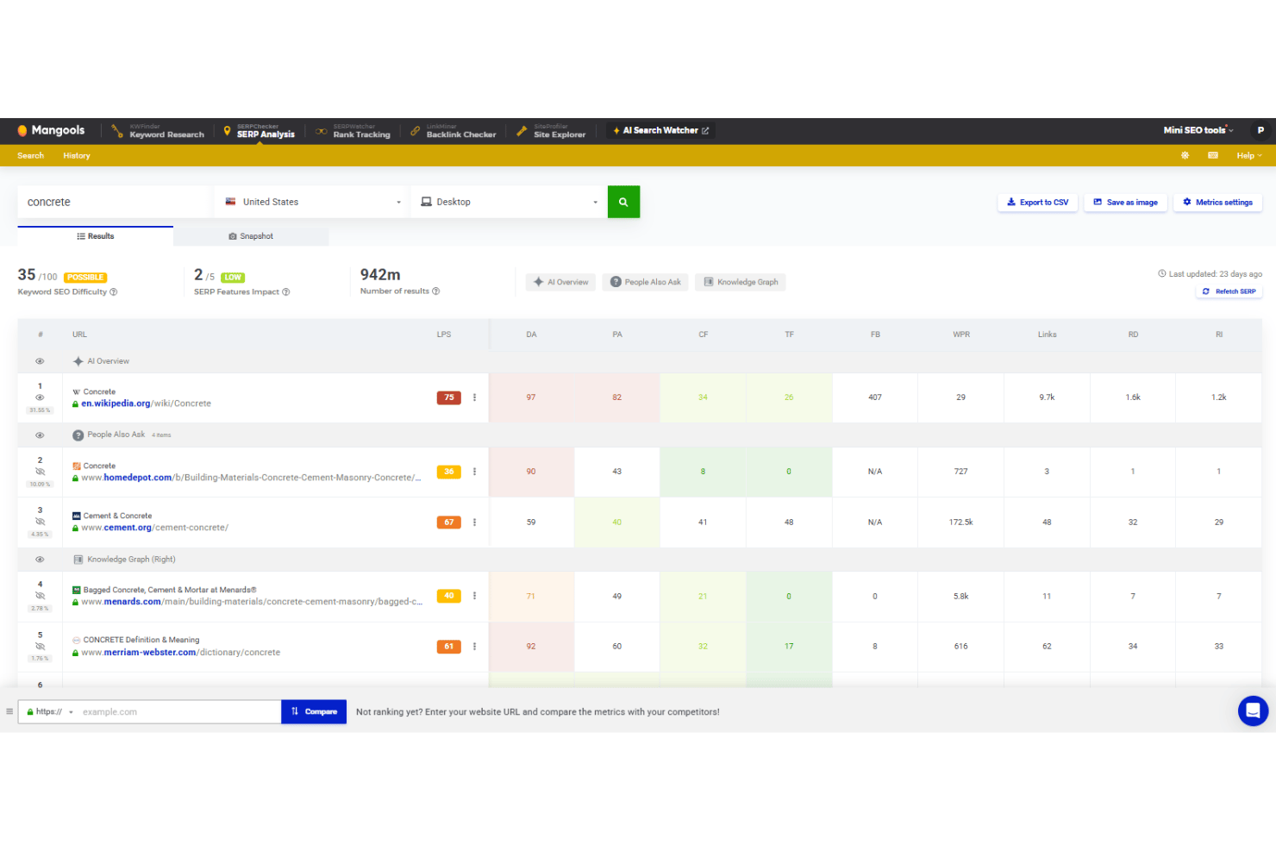Show Number of results help tooltip
The image size is (1276, 851).
tap(436, 291)
